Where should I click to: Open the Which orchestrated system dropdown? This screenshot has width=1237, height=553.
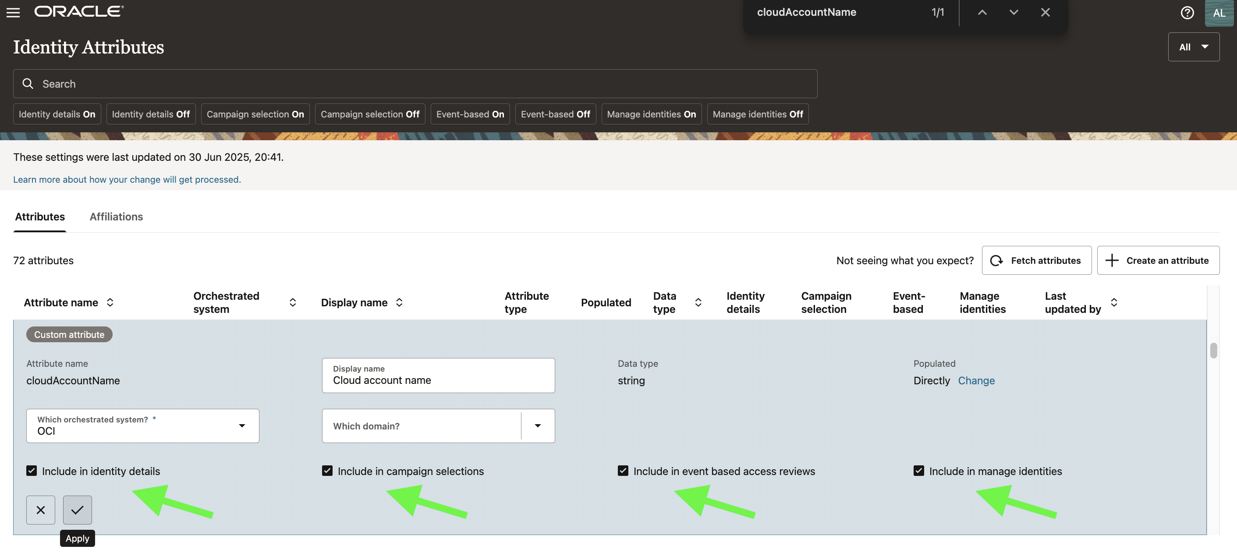[242, 426]
